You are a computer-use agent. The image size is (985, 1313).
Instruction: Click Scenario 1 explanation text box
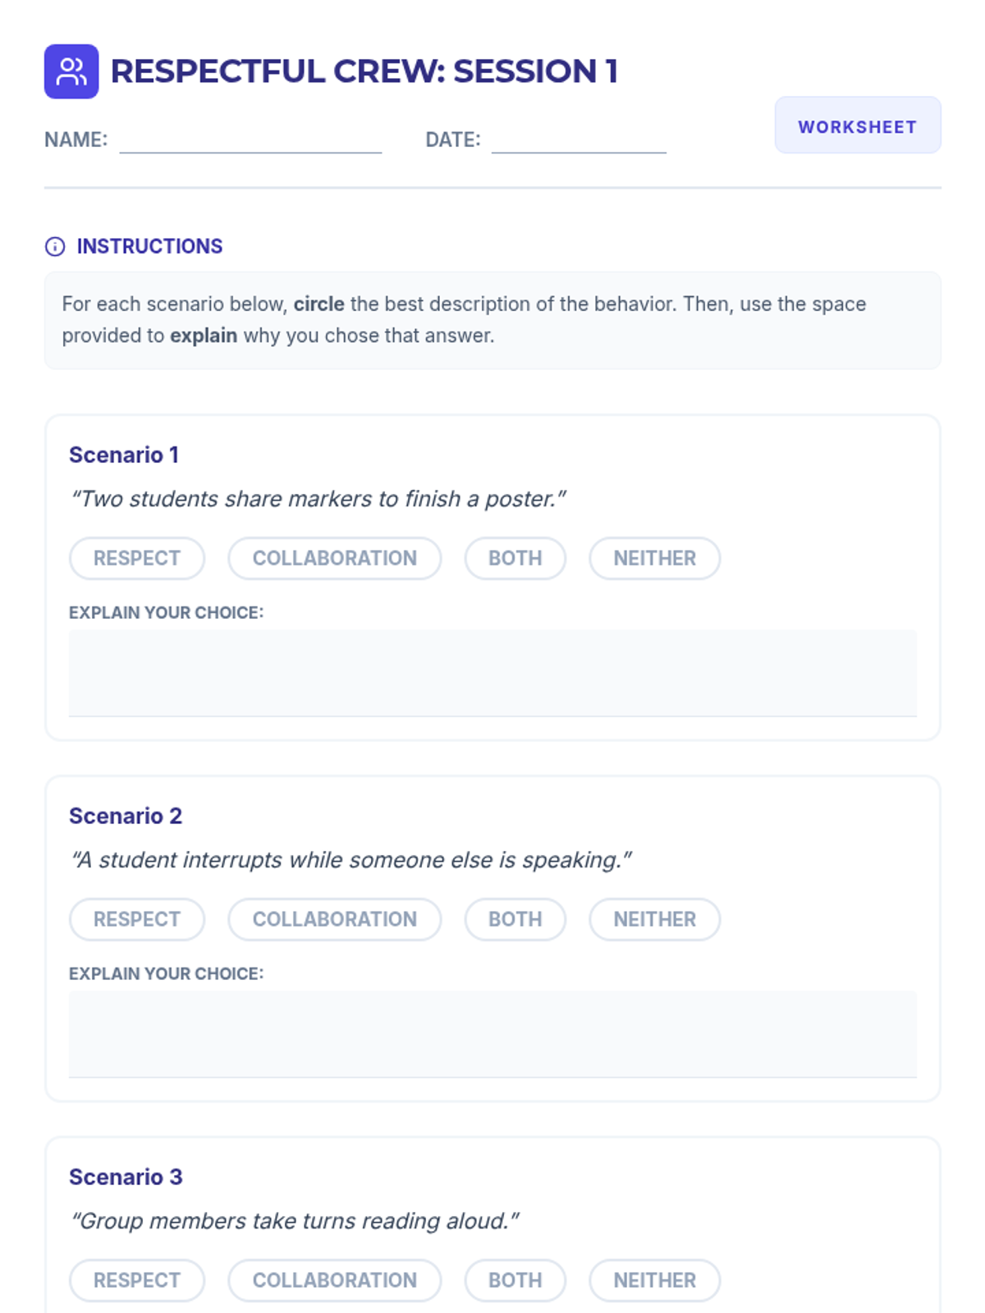click(x=492, y=673)
